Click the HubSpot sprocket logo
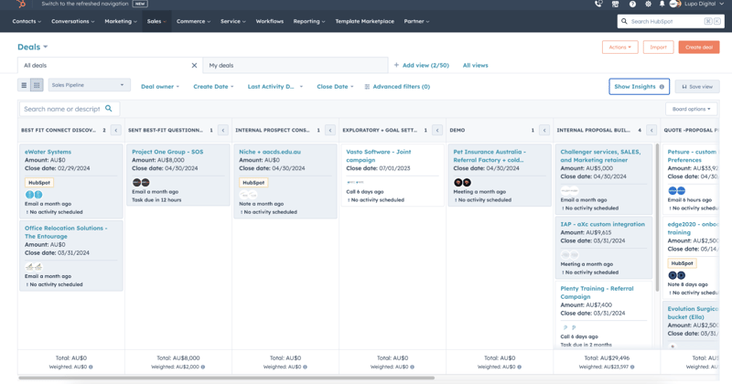 21,5
